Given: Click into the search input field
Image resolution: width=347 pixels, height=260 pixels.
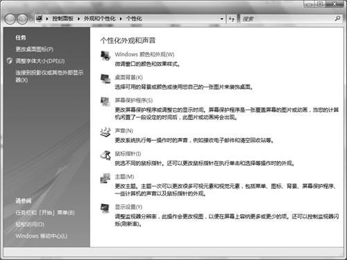Looking at the screenshot, I should pos(287,19).
